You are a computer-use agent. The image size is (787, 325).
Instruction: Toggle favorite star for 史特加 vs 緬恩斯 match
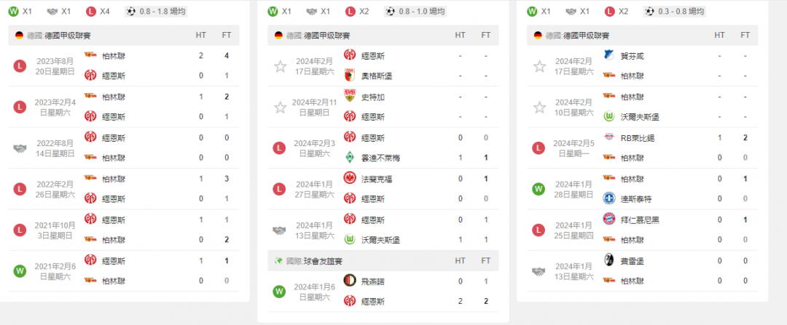point(280,107)
